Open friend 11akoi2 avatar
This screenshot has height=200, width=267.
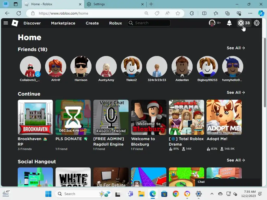pyautogui.click(x=131, y=66)
